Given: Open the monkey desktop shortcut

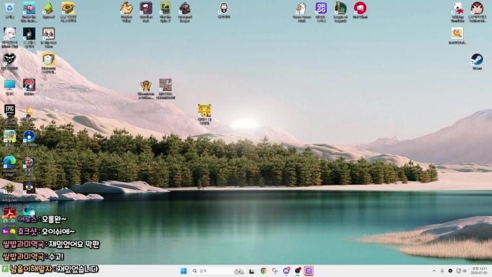Looking at the screenshot, I should pyautogui.click(x=146, y=86).
